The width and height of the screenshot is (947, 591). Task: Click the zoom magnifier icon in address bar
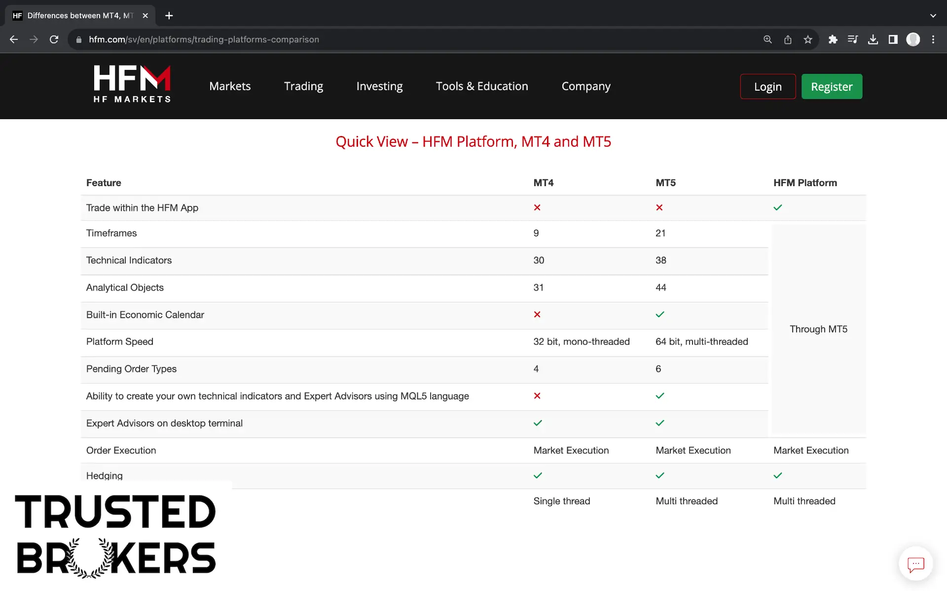pyautogui.click(x=767, y=39)
